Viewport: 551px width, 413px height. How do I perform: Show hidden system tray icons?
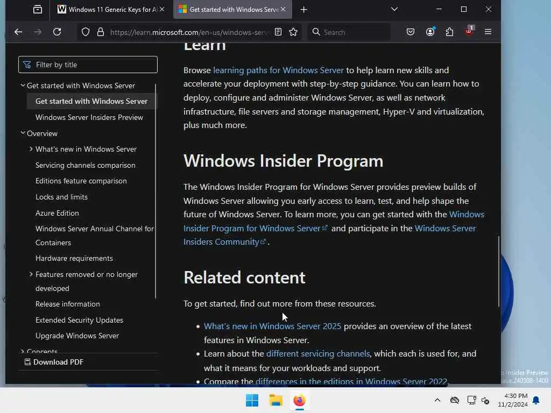437,400
